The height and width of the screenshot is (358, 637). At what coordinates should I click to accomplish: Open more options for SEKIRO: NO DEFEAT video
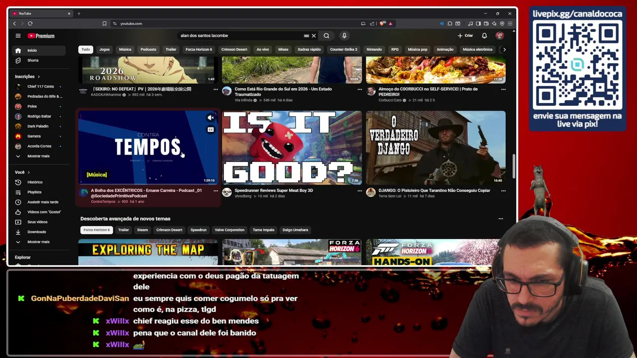(x=215, y=89)
